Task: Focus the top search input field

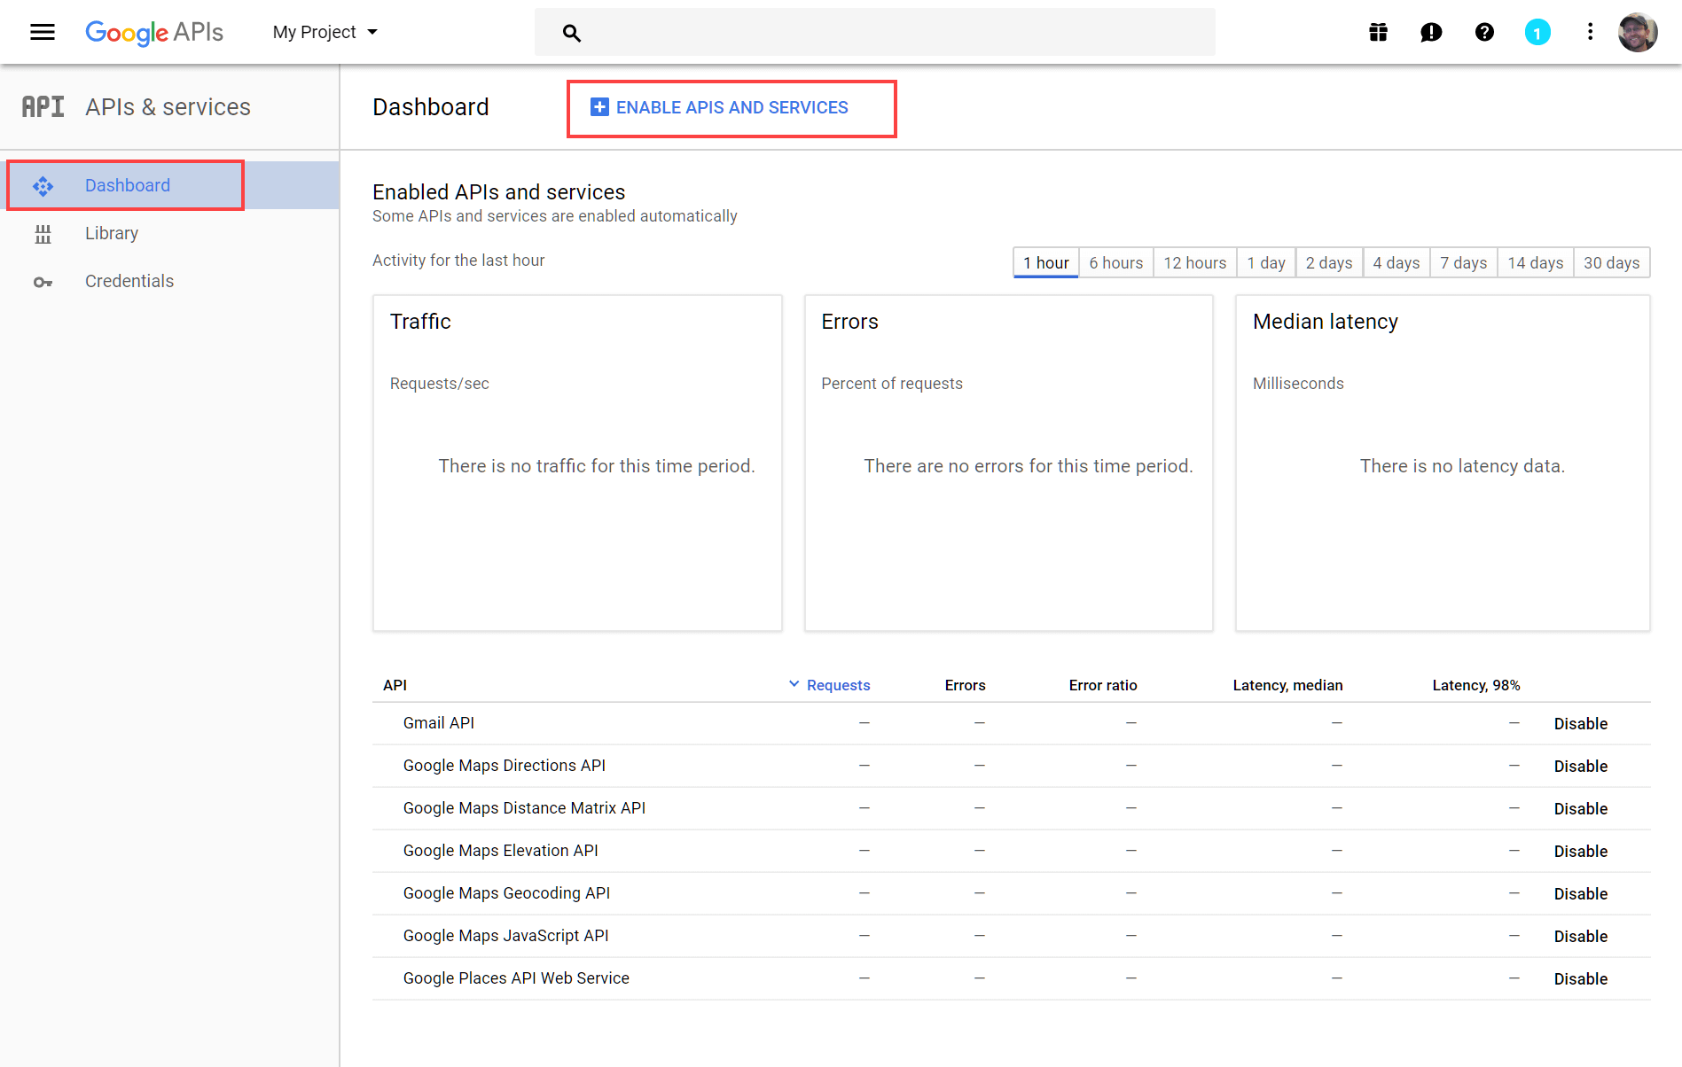Action: click(x=874, y=33)
